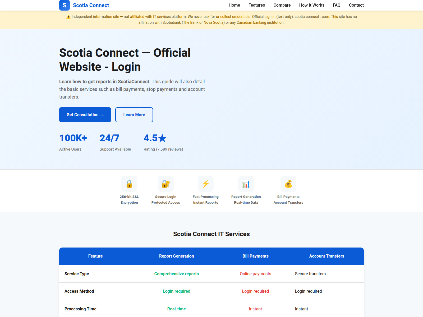Screen dimensions: 423x317
Task: Click the Scotia Connect brand name link
Action: tap(91, 5)
